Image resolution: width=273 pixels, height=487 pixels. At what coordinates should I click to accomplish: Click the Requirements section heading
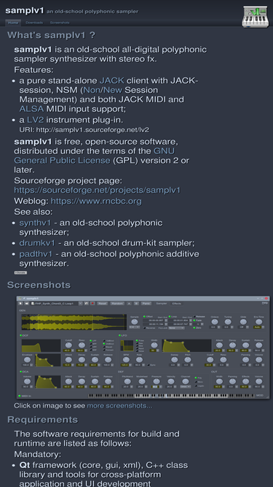[43, 420]
